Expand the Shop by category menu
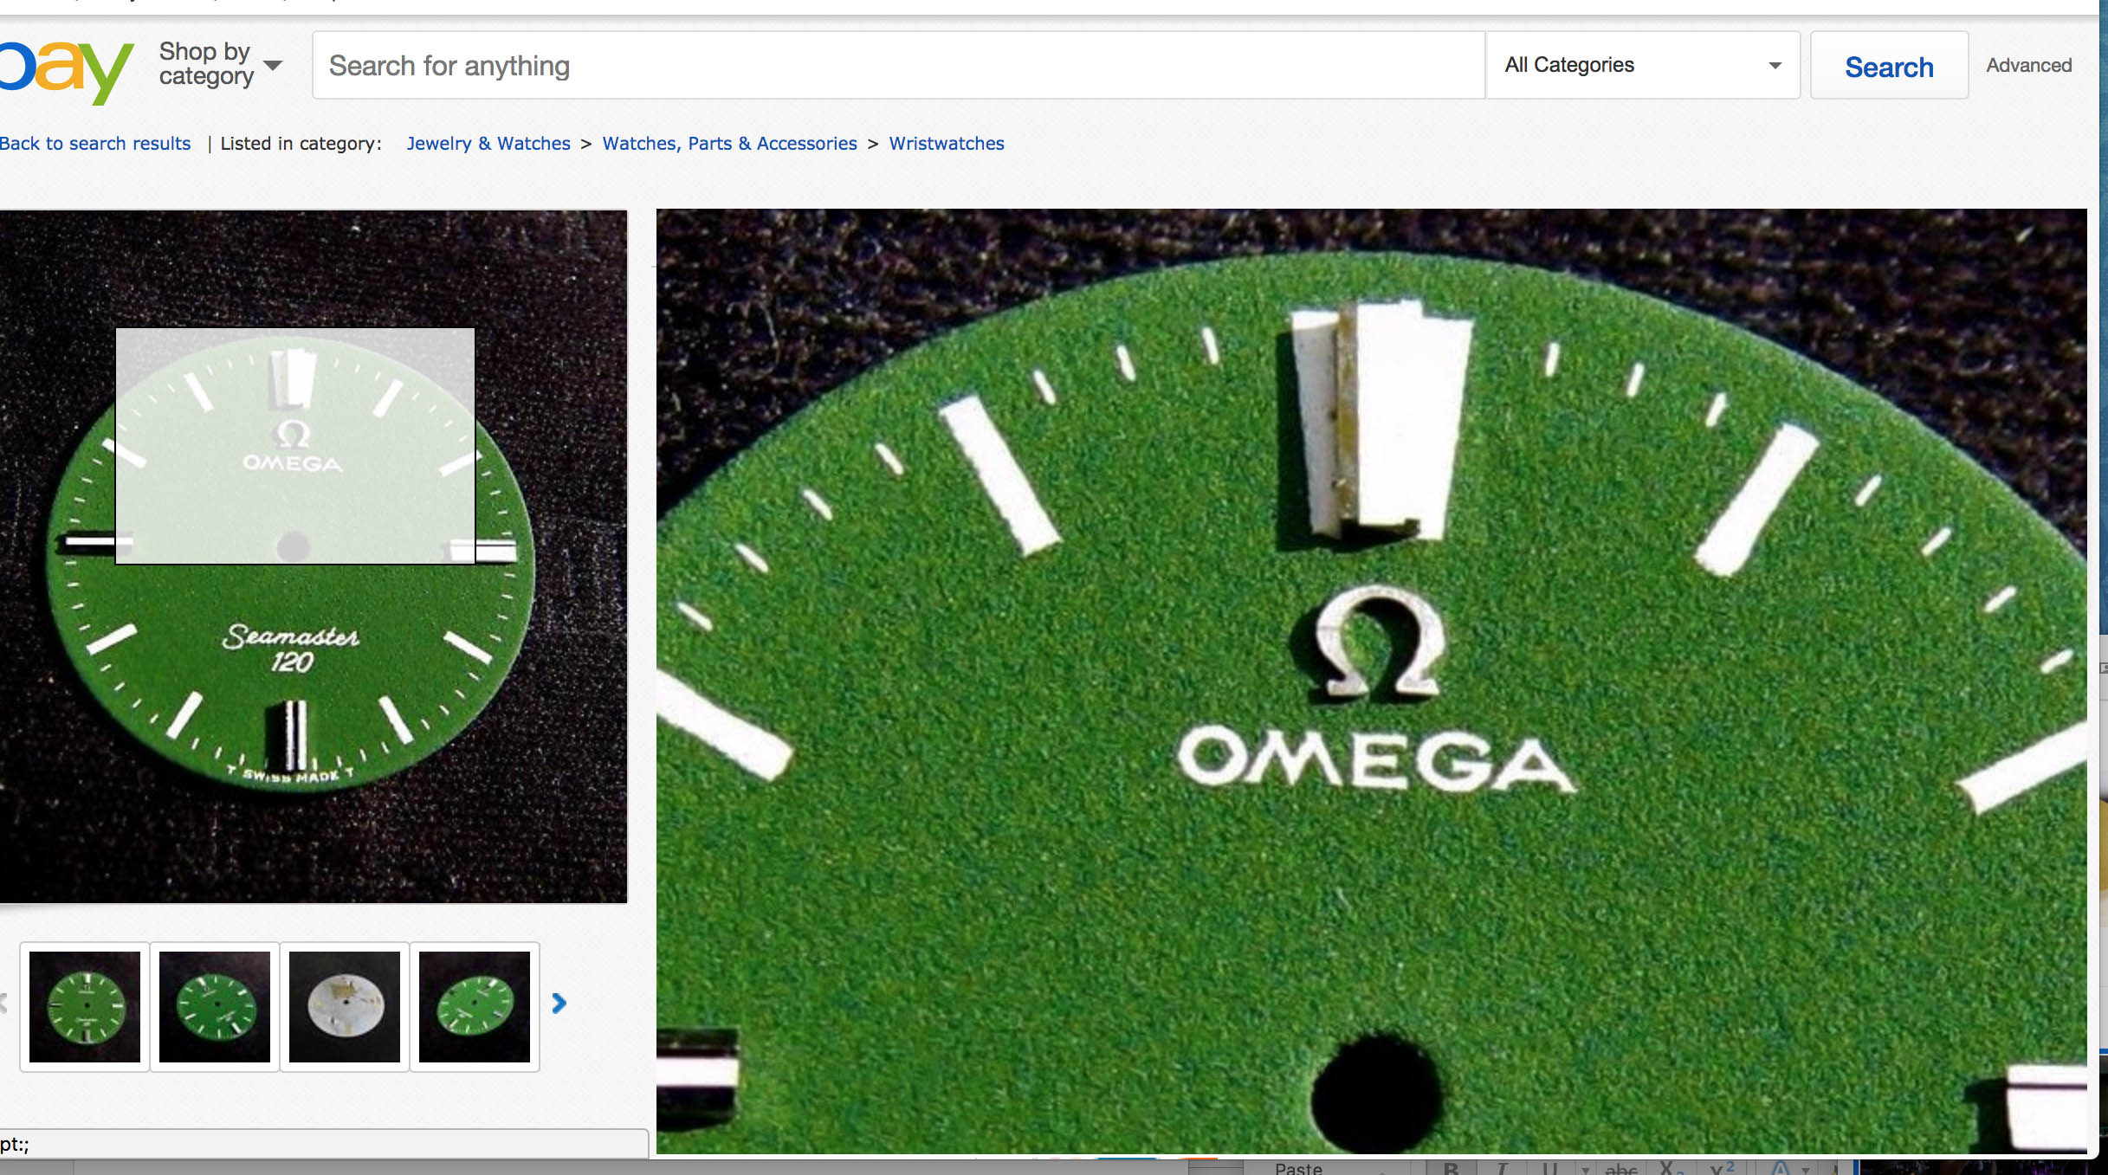Image resolution: width=2108 pixels, height=1175 pixels. coord(221,65)
